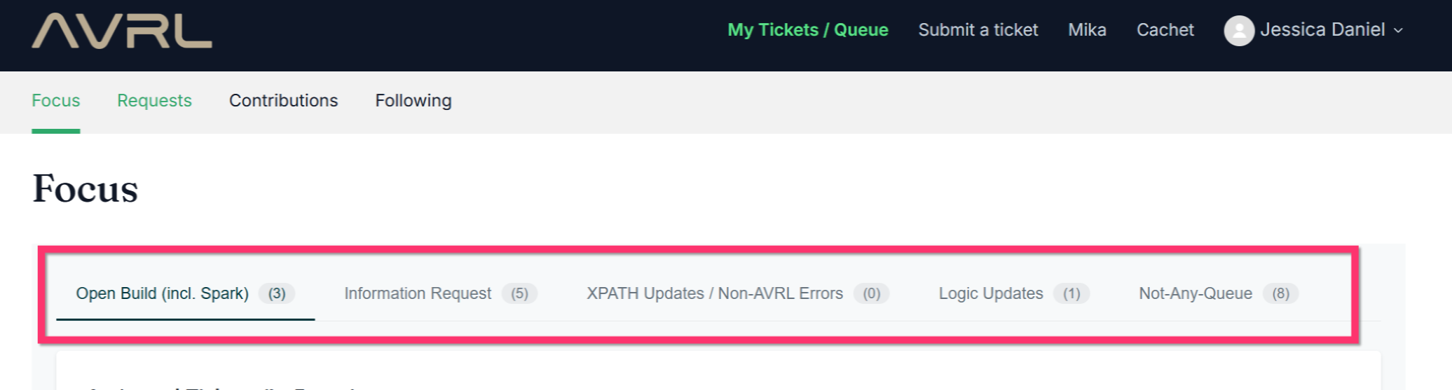
Task: Expand the Jessica Daniel account chevron
Action: coord(1398,31)
